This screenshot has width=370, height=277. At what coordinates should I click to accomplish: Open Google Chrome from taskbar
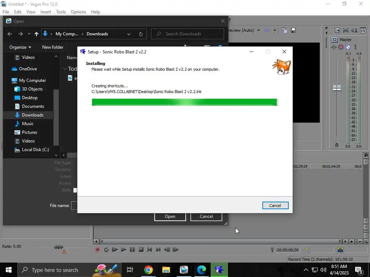click(149, 270)
